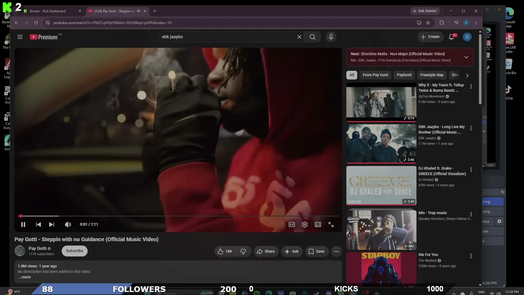
Task: Open Pay Gotti channel avatar
Action: coord(20,251)
